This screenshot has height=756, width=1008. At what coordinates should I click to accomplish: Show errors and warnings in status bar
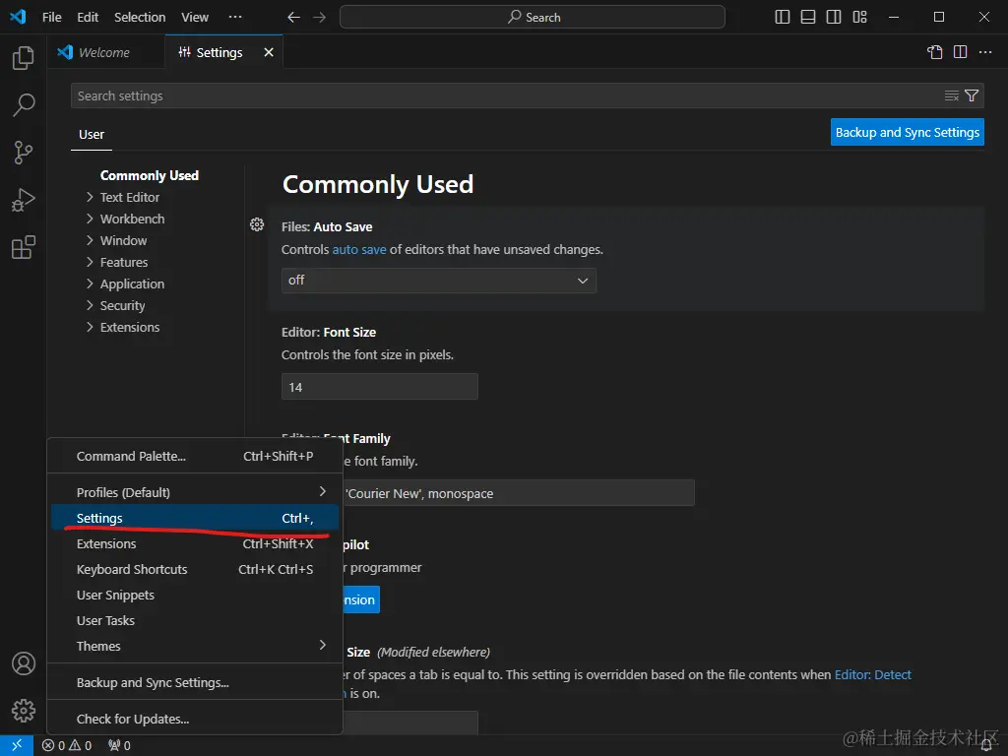click(x=67, y=745)
